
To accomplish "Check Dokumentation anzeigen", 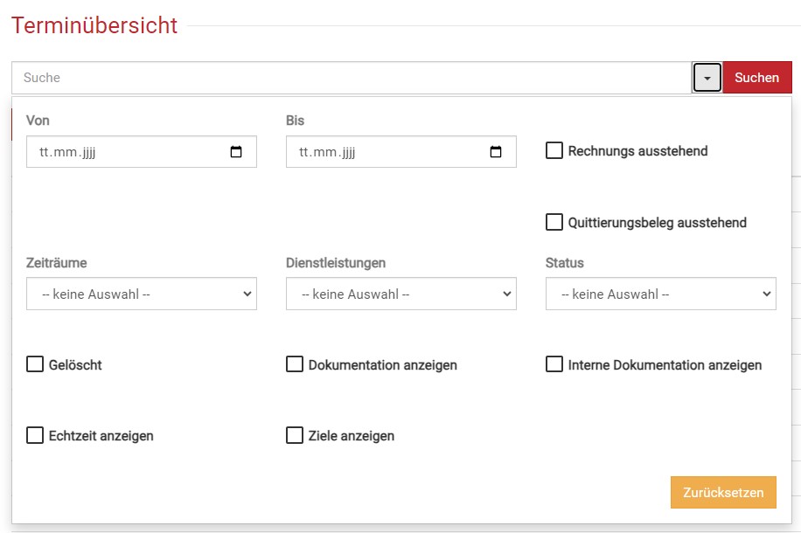I will click(x=295, y=364).
